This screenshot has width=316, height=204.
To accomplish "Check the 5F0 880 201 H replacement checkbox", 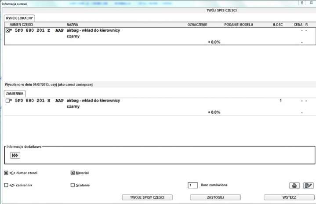I will pos(7,101).
